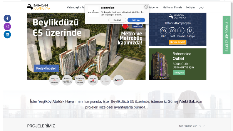Click the Haftanın Kampanyası heading
This screenshot has height=131, width=233.
coord(177,23)
